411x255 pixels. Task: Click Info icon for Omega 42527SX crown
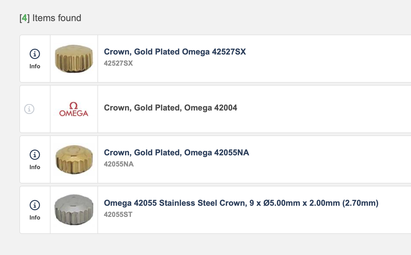35,54
